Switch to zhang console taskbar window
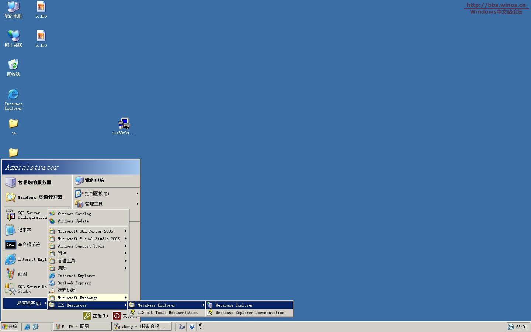The image size is (531, 332). coord(142,326)
